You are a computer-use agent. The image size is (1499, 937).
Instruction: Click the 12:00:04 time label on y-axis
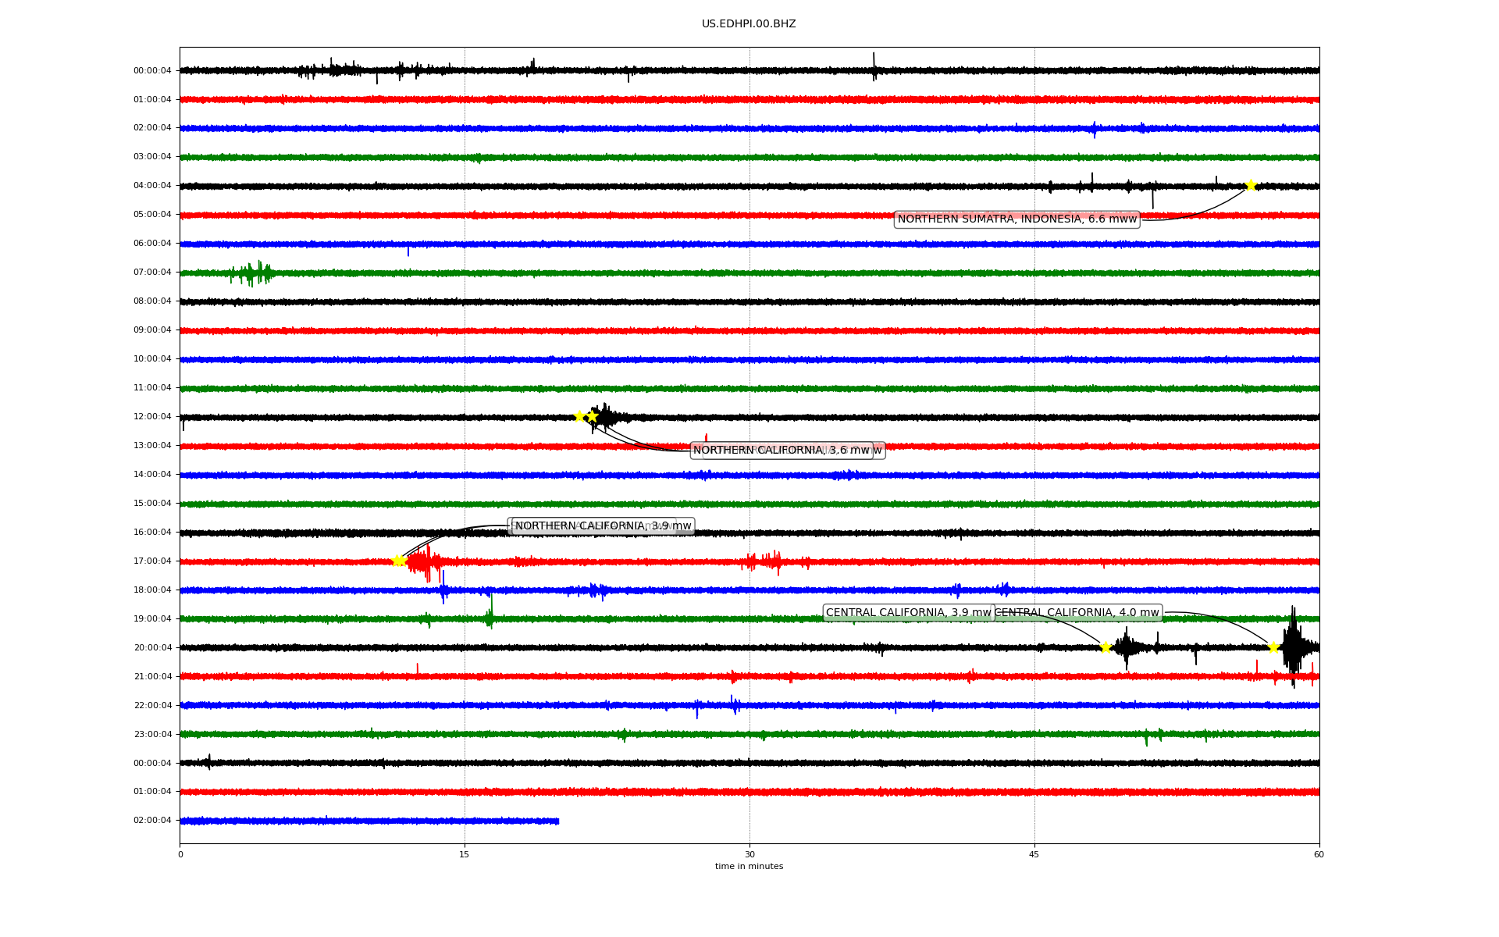pos(152,417)
